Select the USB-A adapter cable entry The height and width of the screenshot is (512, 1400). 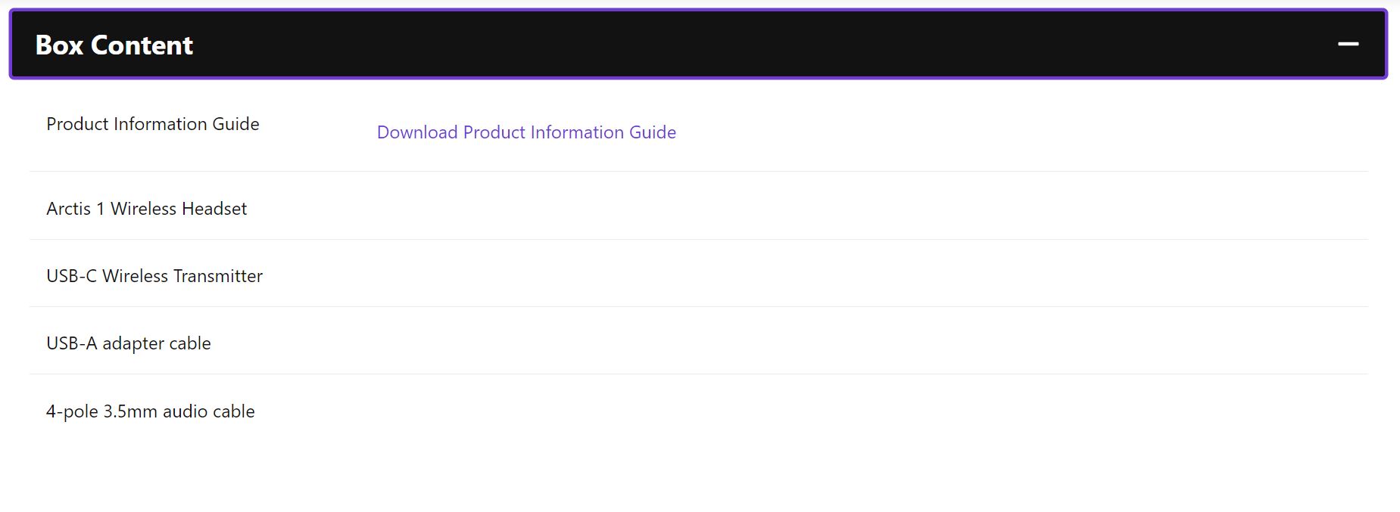tap(129, 343)
